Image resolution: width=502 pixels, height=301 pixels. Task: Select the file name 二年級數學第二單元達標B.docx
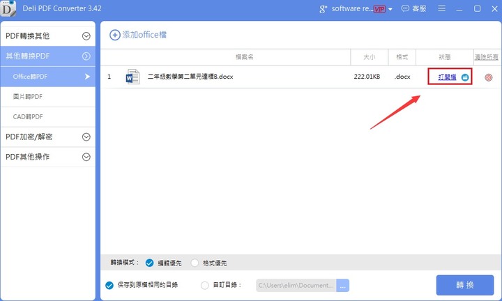(190, 77)
